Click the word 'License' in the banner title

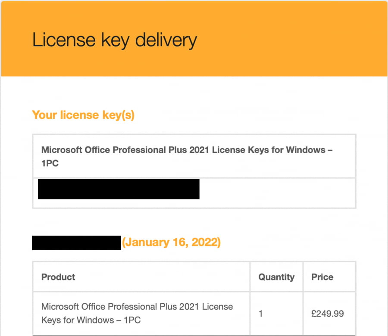tap(64, 40)
